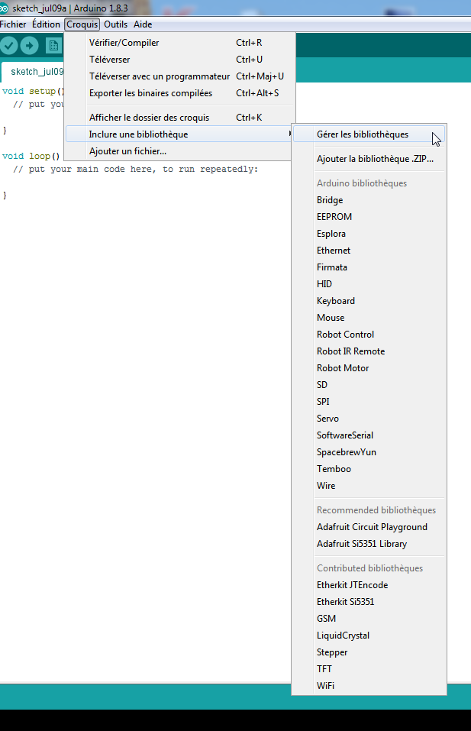
Task: Include the Keyboard library
Action: click(x=369, y=301)
